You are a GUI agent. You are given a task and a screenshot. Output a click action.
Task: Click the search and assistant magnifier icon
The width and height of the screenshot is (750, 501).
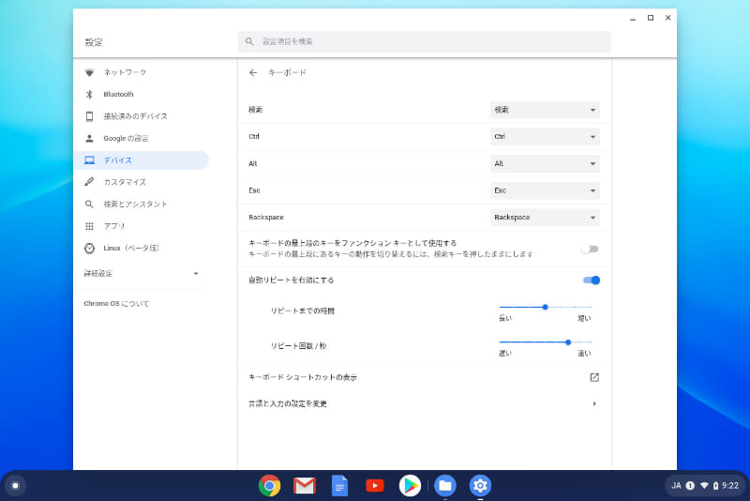[89, 205]
